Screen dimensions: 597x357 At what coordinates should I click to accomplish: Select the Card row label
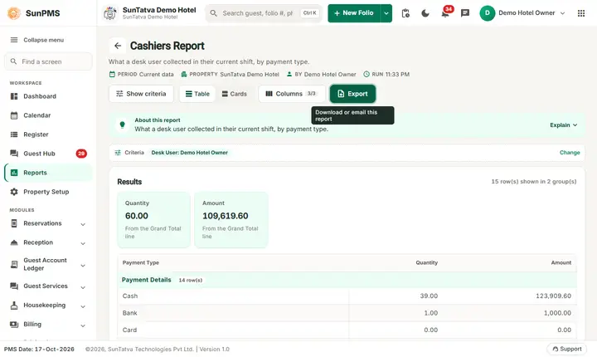click(x=129, y=330)
